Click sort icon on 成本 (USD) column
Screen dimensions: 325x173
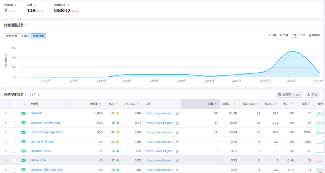point(259,104)
